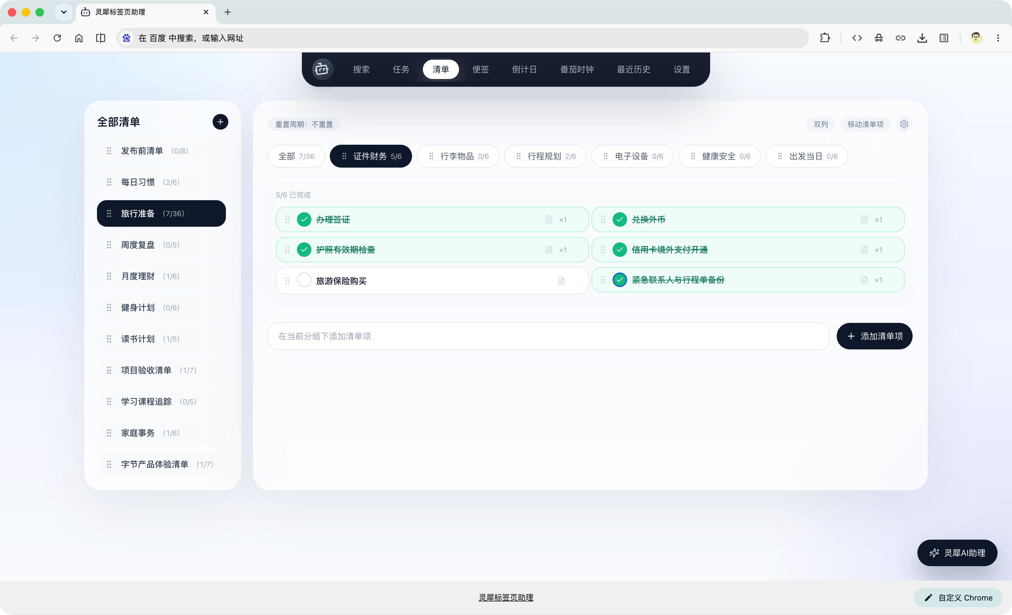Open Chrome three-dot menu
This screenshot has height=615, width=1012.
tap(998, 38)
